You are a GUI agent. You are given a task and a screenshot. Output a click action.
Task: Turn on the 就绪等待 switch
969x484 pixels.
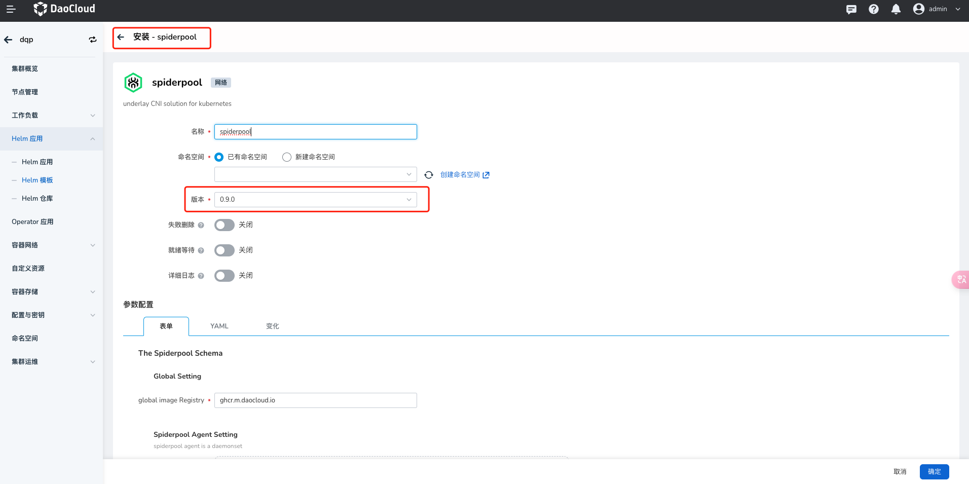click(x=224, y=250)
